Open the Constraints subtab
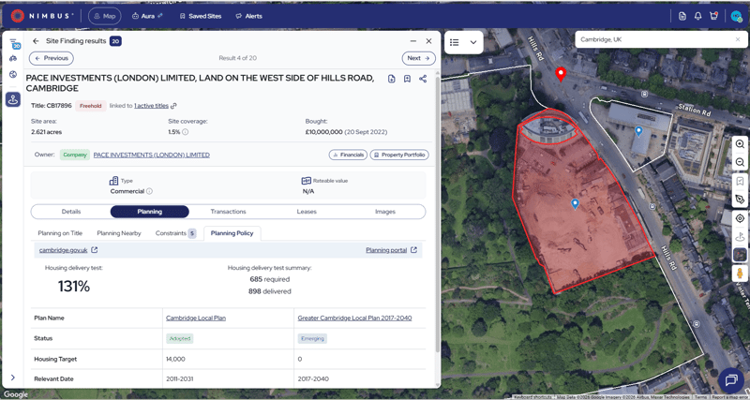The width and height of the screenshot is (750, 400). click(x=175, y=233)
